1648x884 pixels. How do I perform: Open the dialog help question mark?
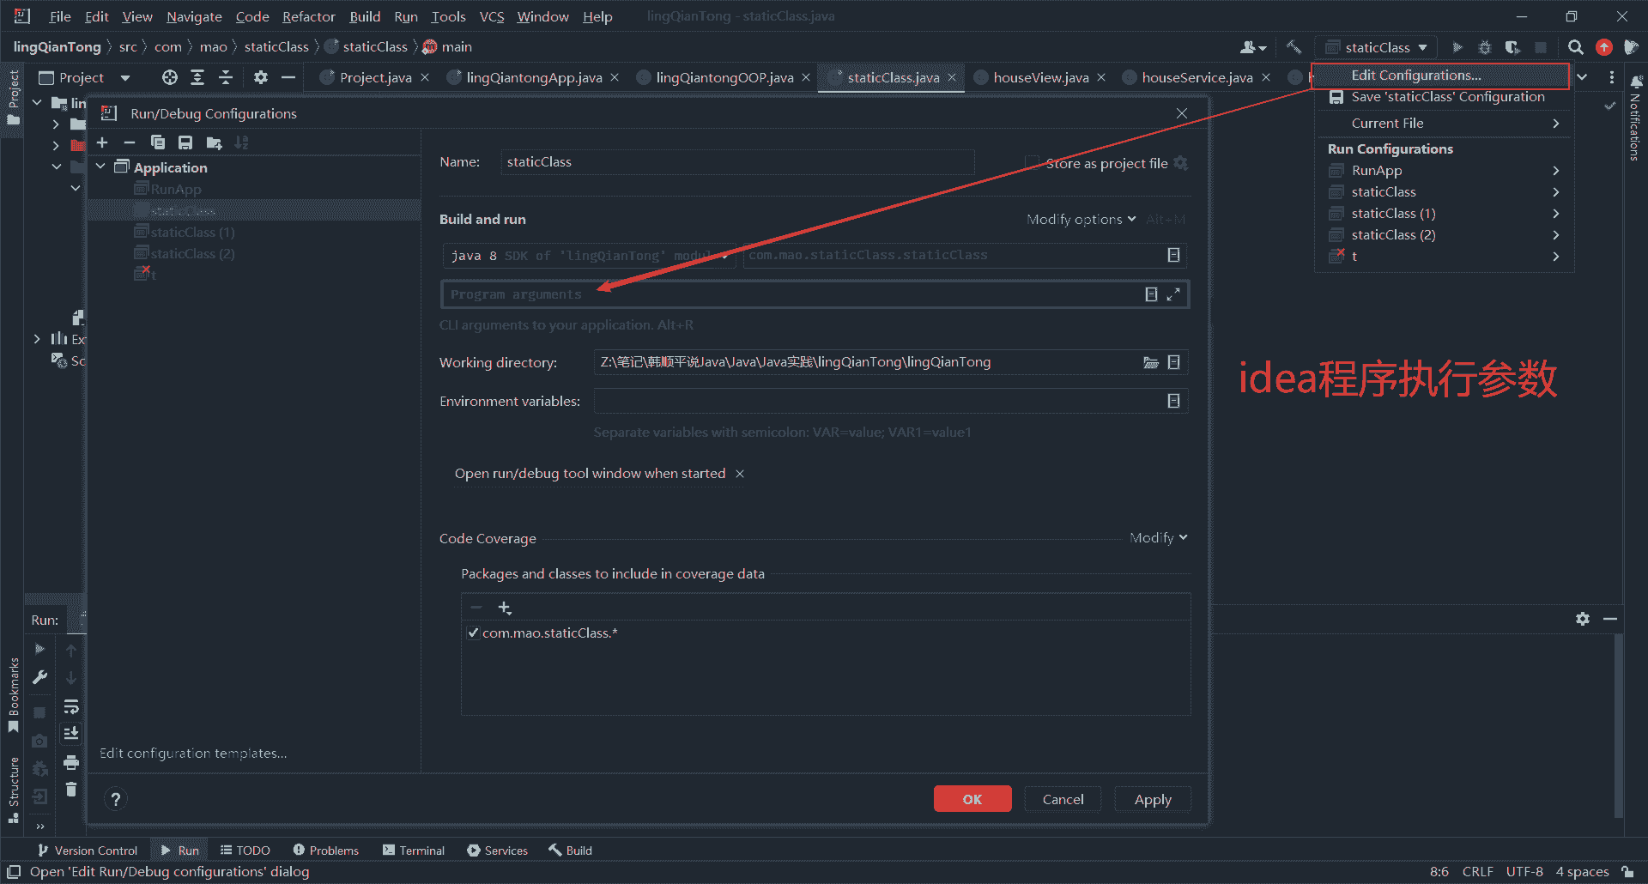tap(116, 799)
